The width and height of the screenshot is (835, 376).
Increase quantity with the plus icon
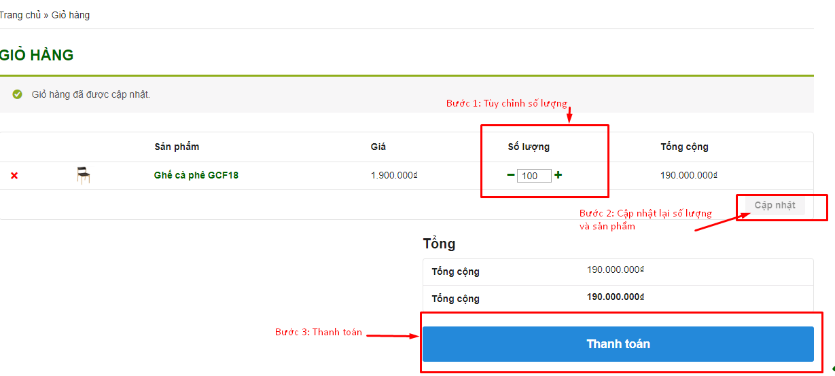coord(558,175)
